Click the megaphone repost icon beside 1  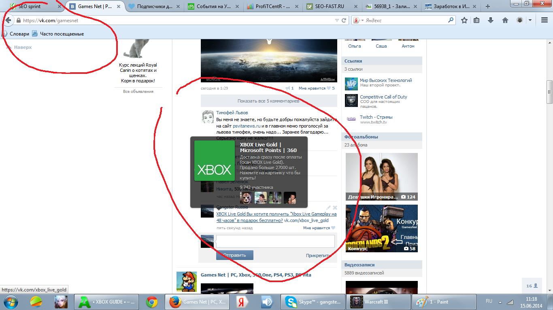288,88
